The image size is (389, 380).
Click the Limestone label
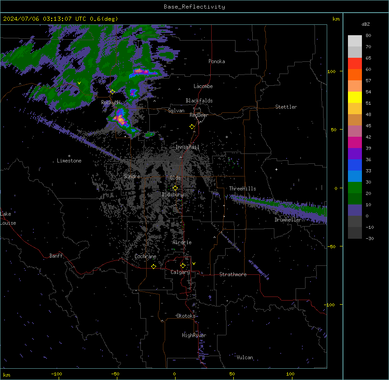(x=69, y=161)
